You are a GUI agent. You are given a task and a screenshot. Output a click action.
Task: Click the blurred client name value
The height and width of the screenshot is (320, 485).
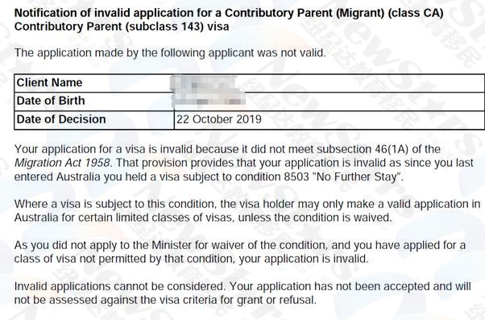(x=203, y=84)
